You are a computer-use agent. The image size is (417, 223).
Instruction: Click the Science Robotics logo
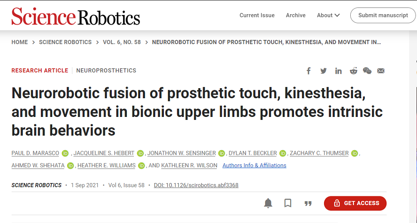tap(75, 16)
